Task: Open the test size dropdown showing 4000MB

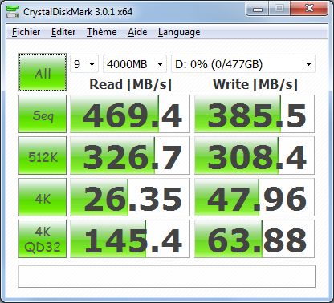Action: 135,64
